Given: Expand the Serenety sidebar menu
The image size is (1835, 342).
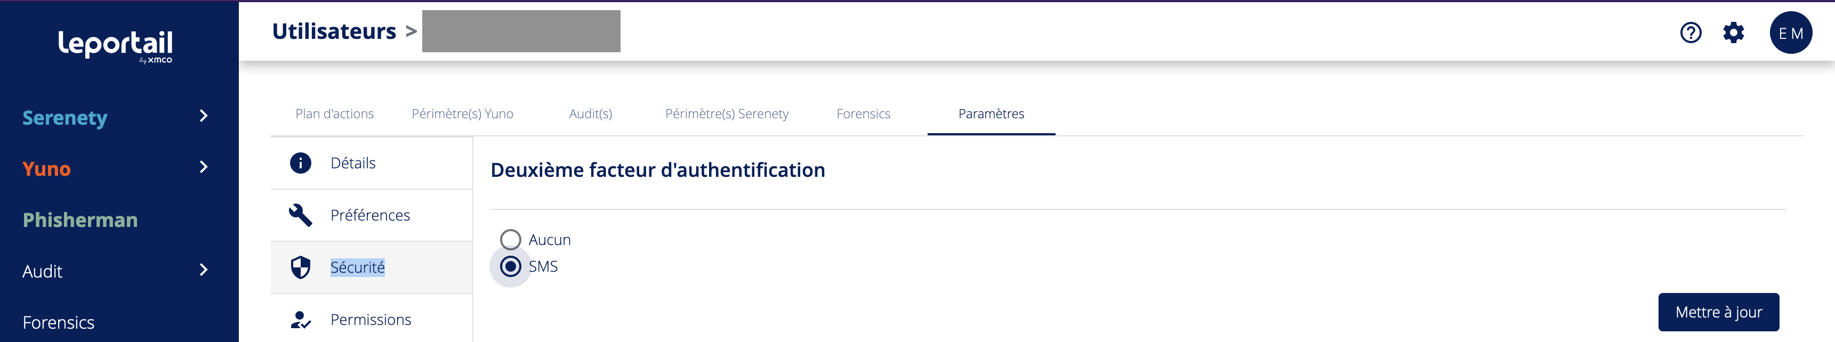Looking at the screenshot, I should point(204,116).
